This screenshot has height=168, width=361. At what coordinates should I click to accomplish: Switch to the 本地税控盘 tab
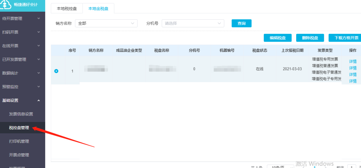click(x=67, y=9)
